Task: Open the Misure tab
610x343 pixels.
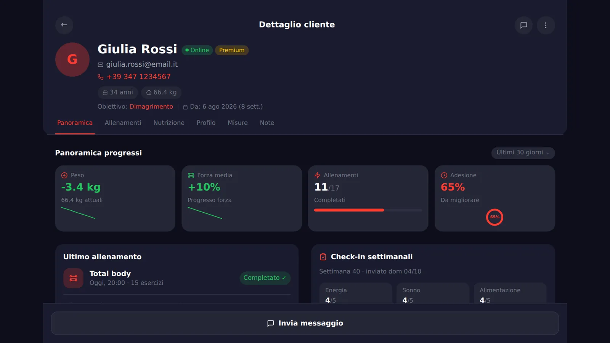Action: click(x=238, y=123)
